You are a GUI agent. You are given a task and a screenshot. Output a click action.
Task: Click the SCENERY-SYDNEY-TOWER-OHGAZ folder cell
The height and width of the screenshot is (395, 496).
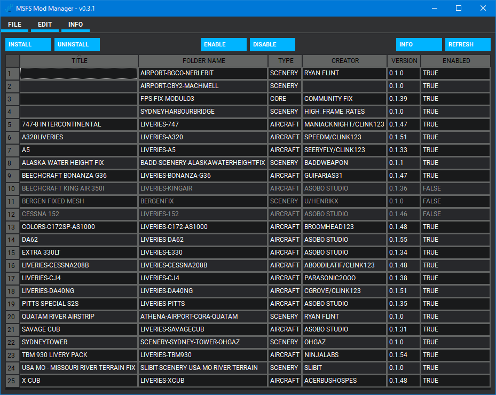tap(203, 342)
